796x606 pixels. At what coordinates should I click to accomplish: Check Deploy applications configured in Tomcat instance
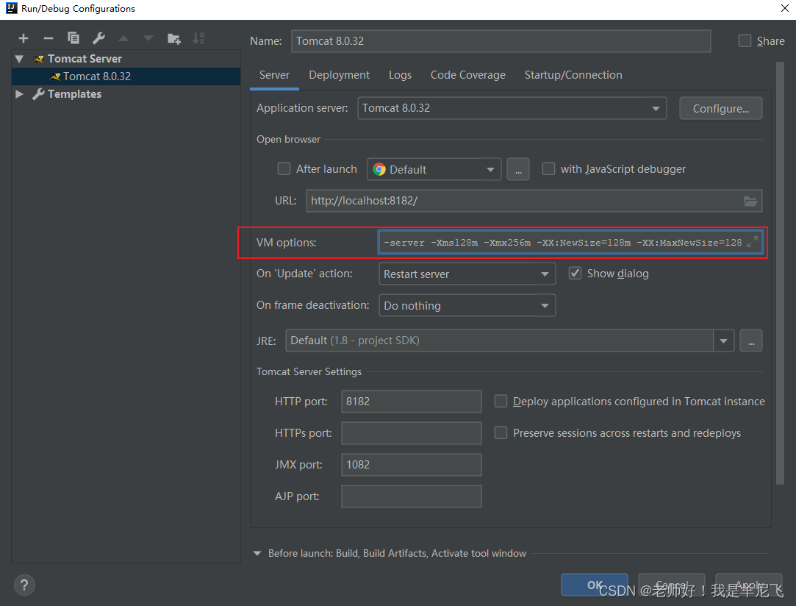[x=501, y=402]
